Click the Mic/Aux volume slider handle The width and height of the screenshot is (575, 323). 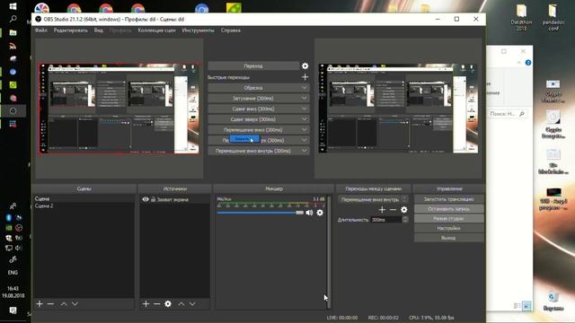pos(299,213)
